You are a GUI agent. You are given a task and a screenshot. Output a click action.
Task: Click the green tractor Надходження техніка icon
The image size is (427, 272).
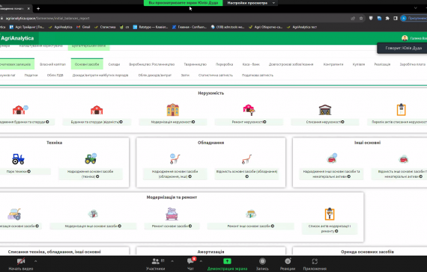pos(91,158)
